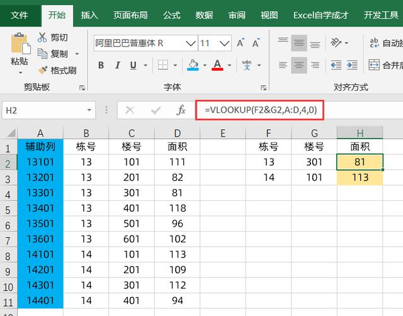Toggle Bold formatting
This screenshot has width=403, height=316.
click(101, 65)
